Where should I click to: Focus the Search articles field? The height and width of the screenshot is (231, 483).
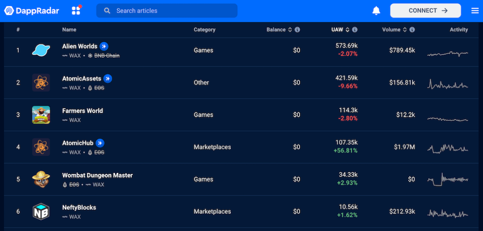pyautogui.click(x=167, y=11)
